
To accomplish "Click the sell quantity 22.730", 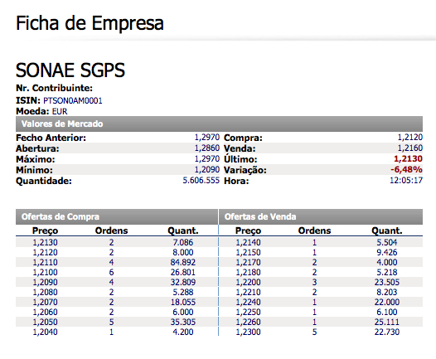I will [x=387, y=332].
